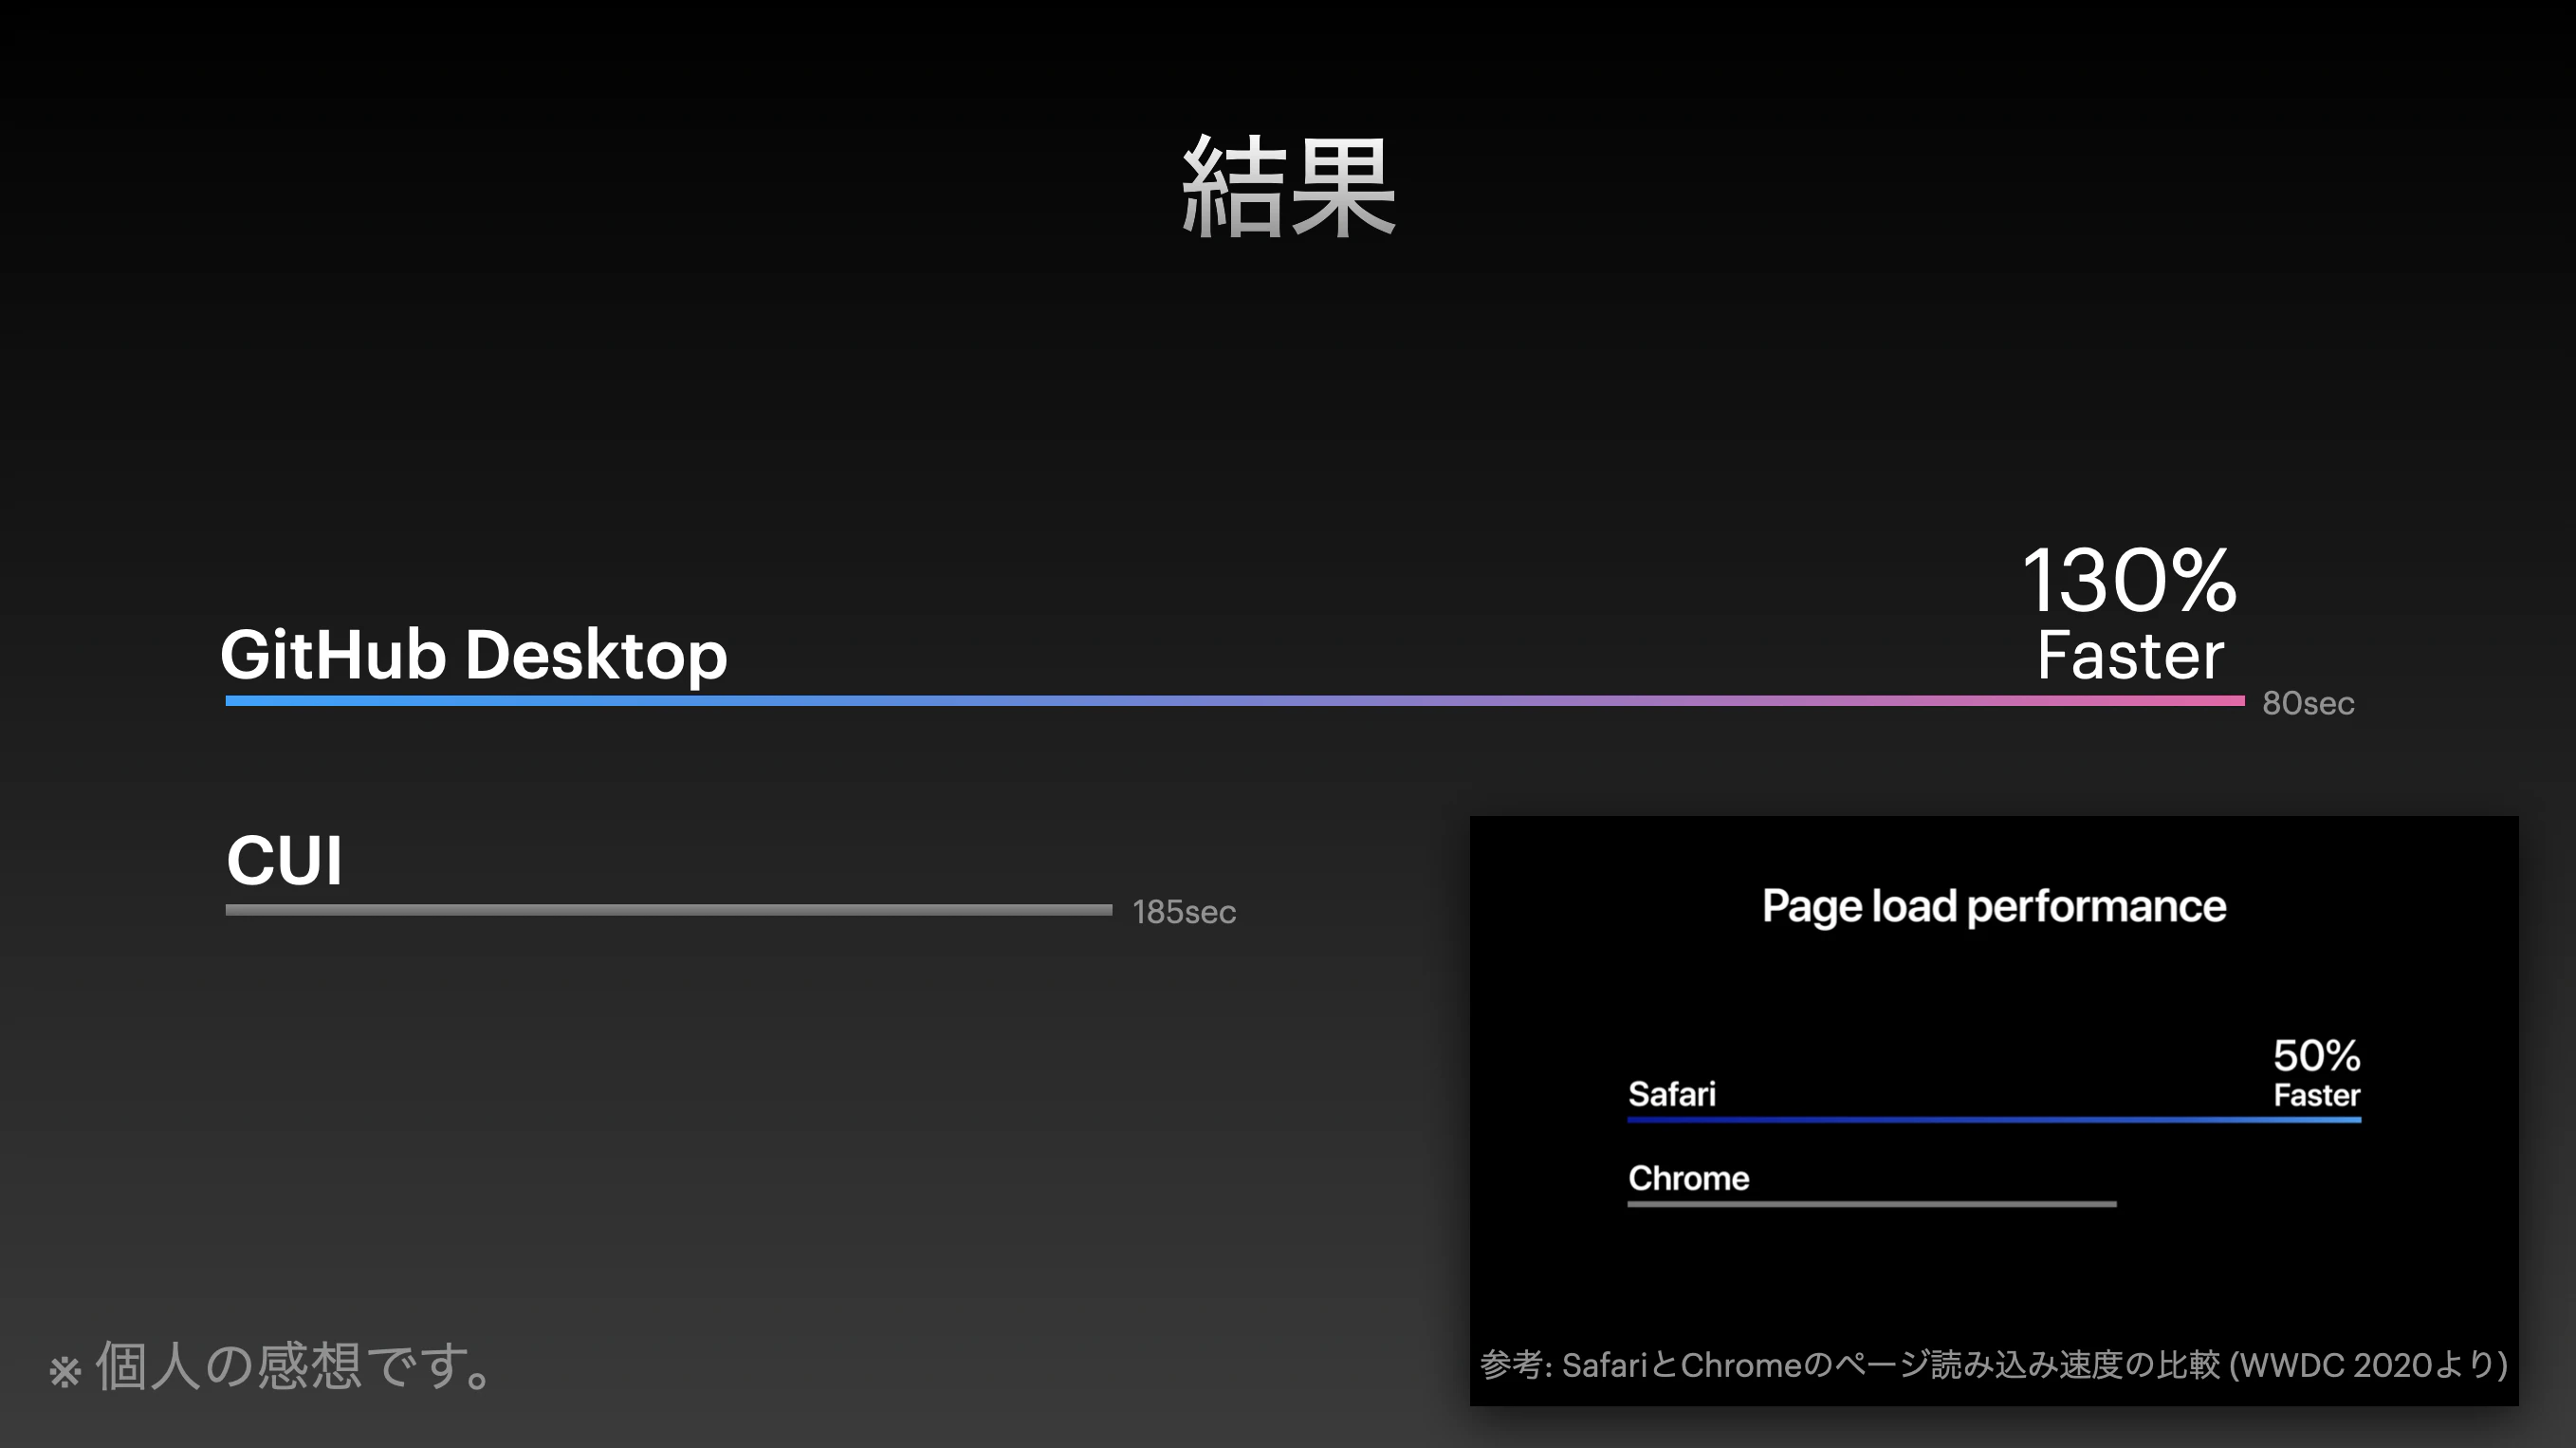Click the gray Chrome bar

[1872, 1204]
